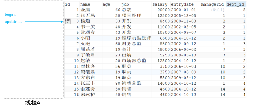
Task: Click the name cell 鹿杖客
Action: click(91, 67)
